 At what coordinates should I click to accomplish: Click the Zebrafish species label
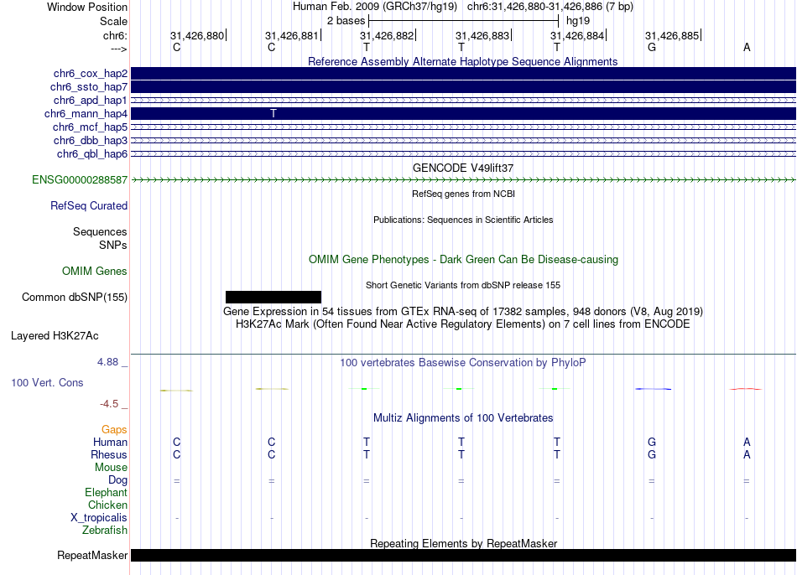[105, 530]
